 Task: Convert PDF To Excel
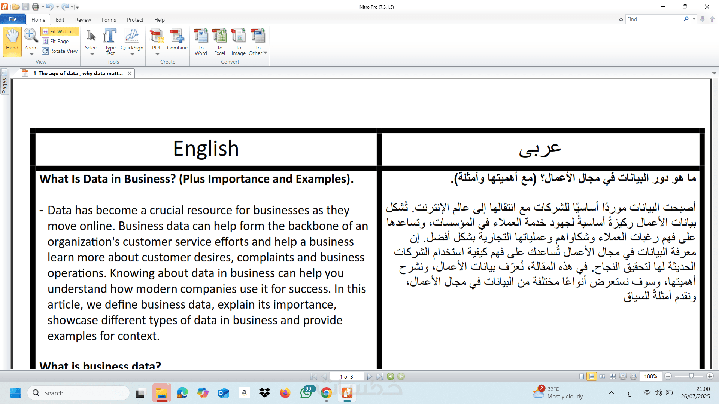[x=219, y=41]
